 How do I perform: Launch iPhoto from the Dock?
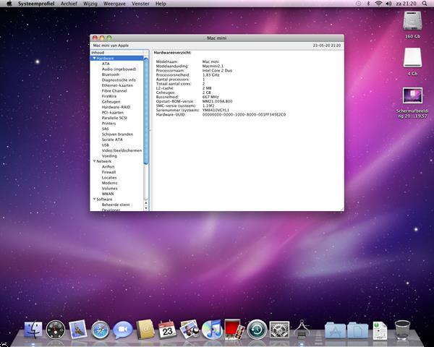click(x=190, y=329)
